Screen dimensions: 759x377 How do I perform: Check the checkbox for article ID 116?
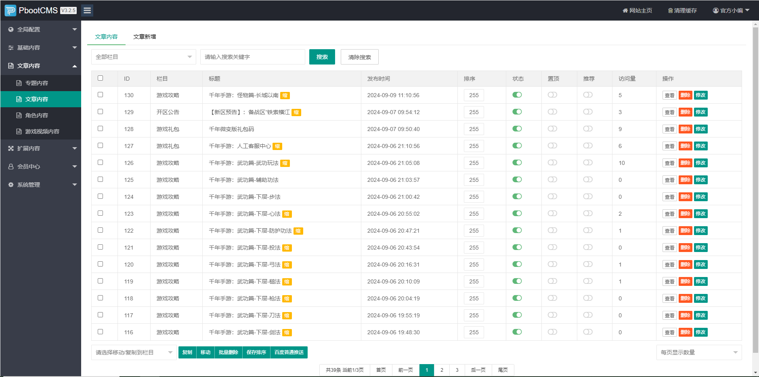pos(101,332)
